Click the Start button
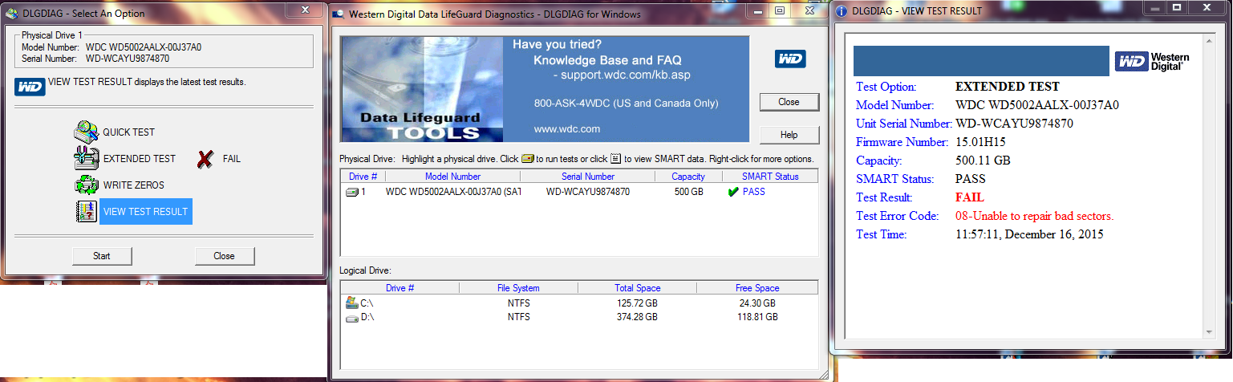Viewport: 1233px width, 382px height. (102, 256)
